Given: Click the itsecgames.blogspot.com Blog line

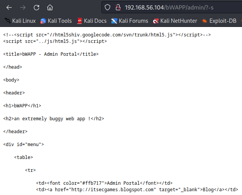Looking at the screenshot, I should (x=137, y=190).
